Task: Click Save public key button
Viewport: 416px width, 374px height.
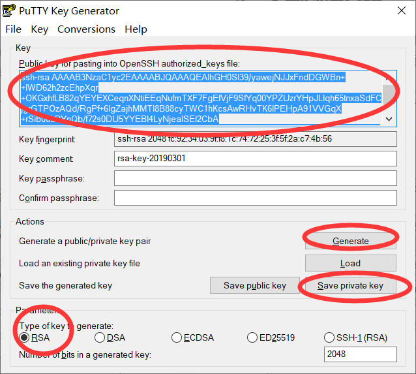Action: click(x=255, y=285)
